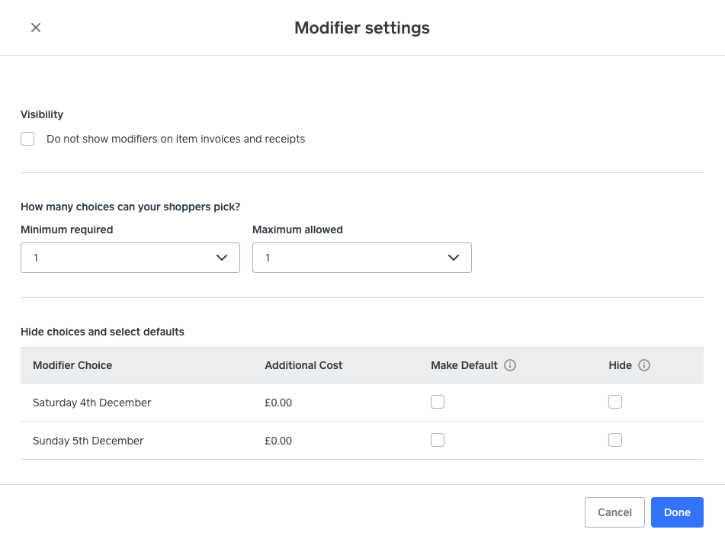This screenshot has height=539, width=725.
Task: Open the Minimum required dropdown
Action: pyautogui.click(x=130, y=258)
